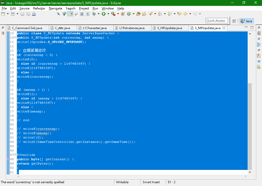
Task: Click the vertical scrollbar up arrow
Action: [x=250, y=34]
